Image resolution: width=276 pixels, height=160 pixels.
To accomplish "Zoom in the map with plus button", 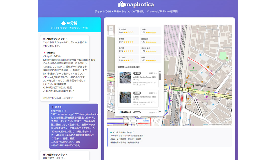I will [x=111, y=28].
